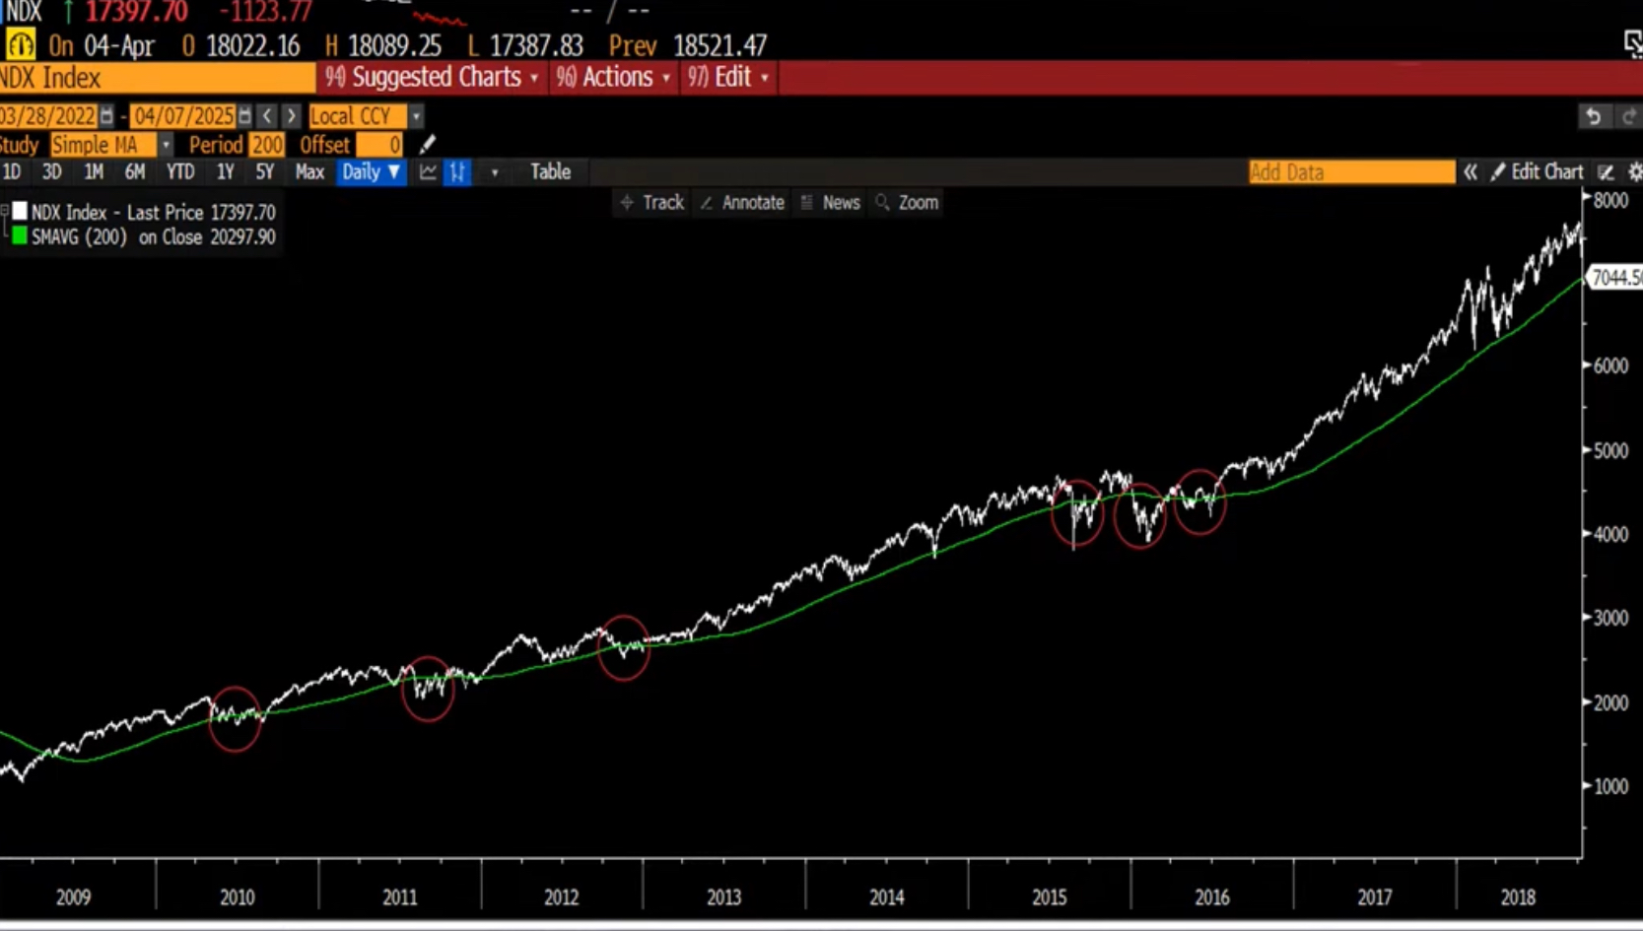Click the end date field 04/07/2025
The image size is (1643, 931).
click(x=183, y=116)
